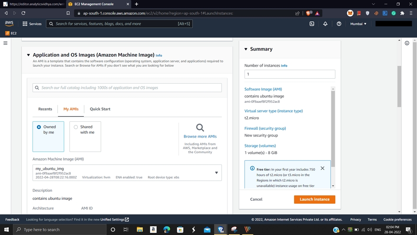
Task: Open the help question mark icon
Action: (339, 23)
